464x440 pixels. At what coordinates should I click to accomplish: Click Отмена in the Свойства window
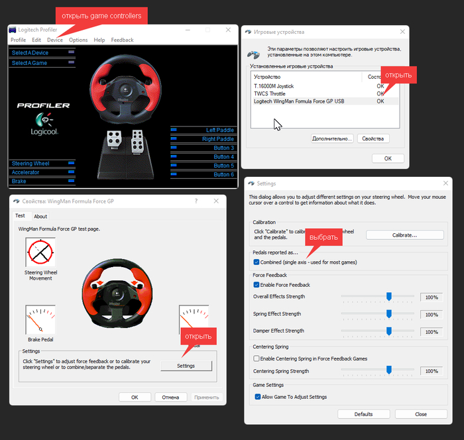click(x=170, y=398)
